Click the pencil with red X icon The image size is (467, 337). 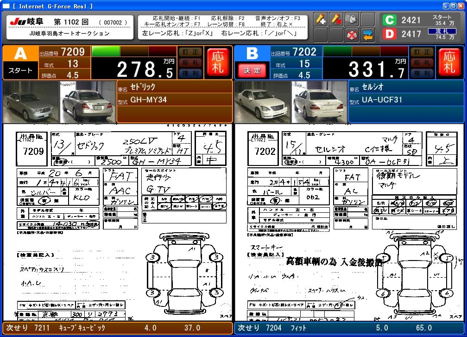coord(336,19)
